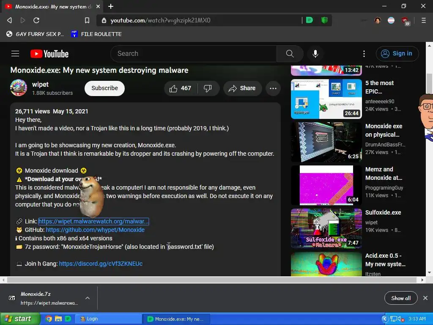Open YouTube settings three-dot menu
433x325 pixels.
(x=364, y=54)
